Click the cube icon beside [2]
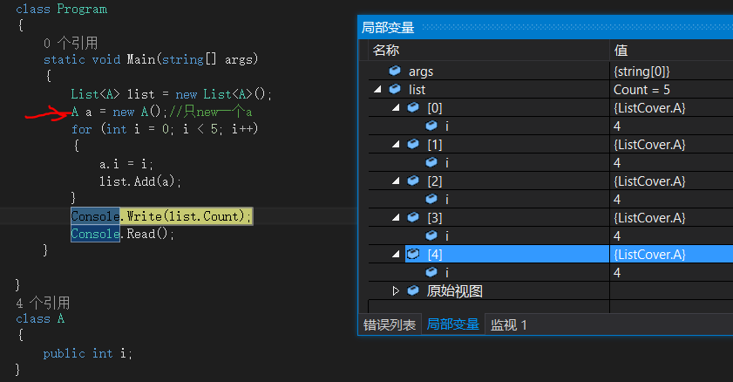733x382 pixels. (413, 181)
